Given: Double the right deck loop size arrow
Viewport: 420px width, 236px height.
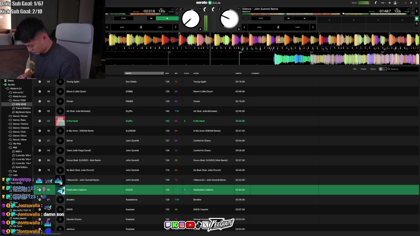Looking at the screenshot, I should (x=313, y=27).
